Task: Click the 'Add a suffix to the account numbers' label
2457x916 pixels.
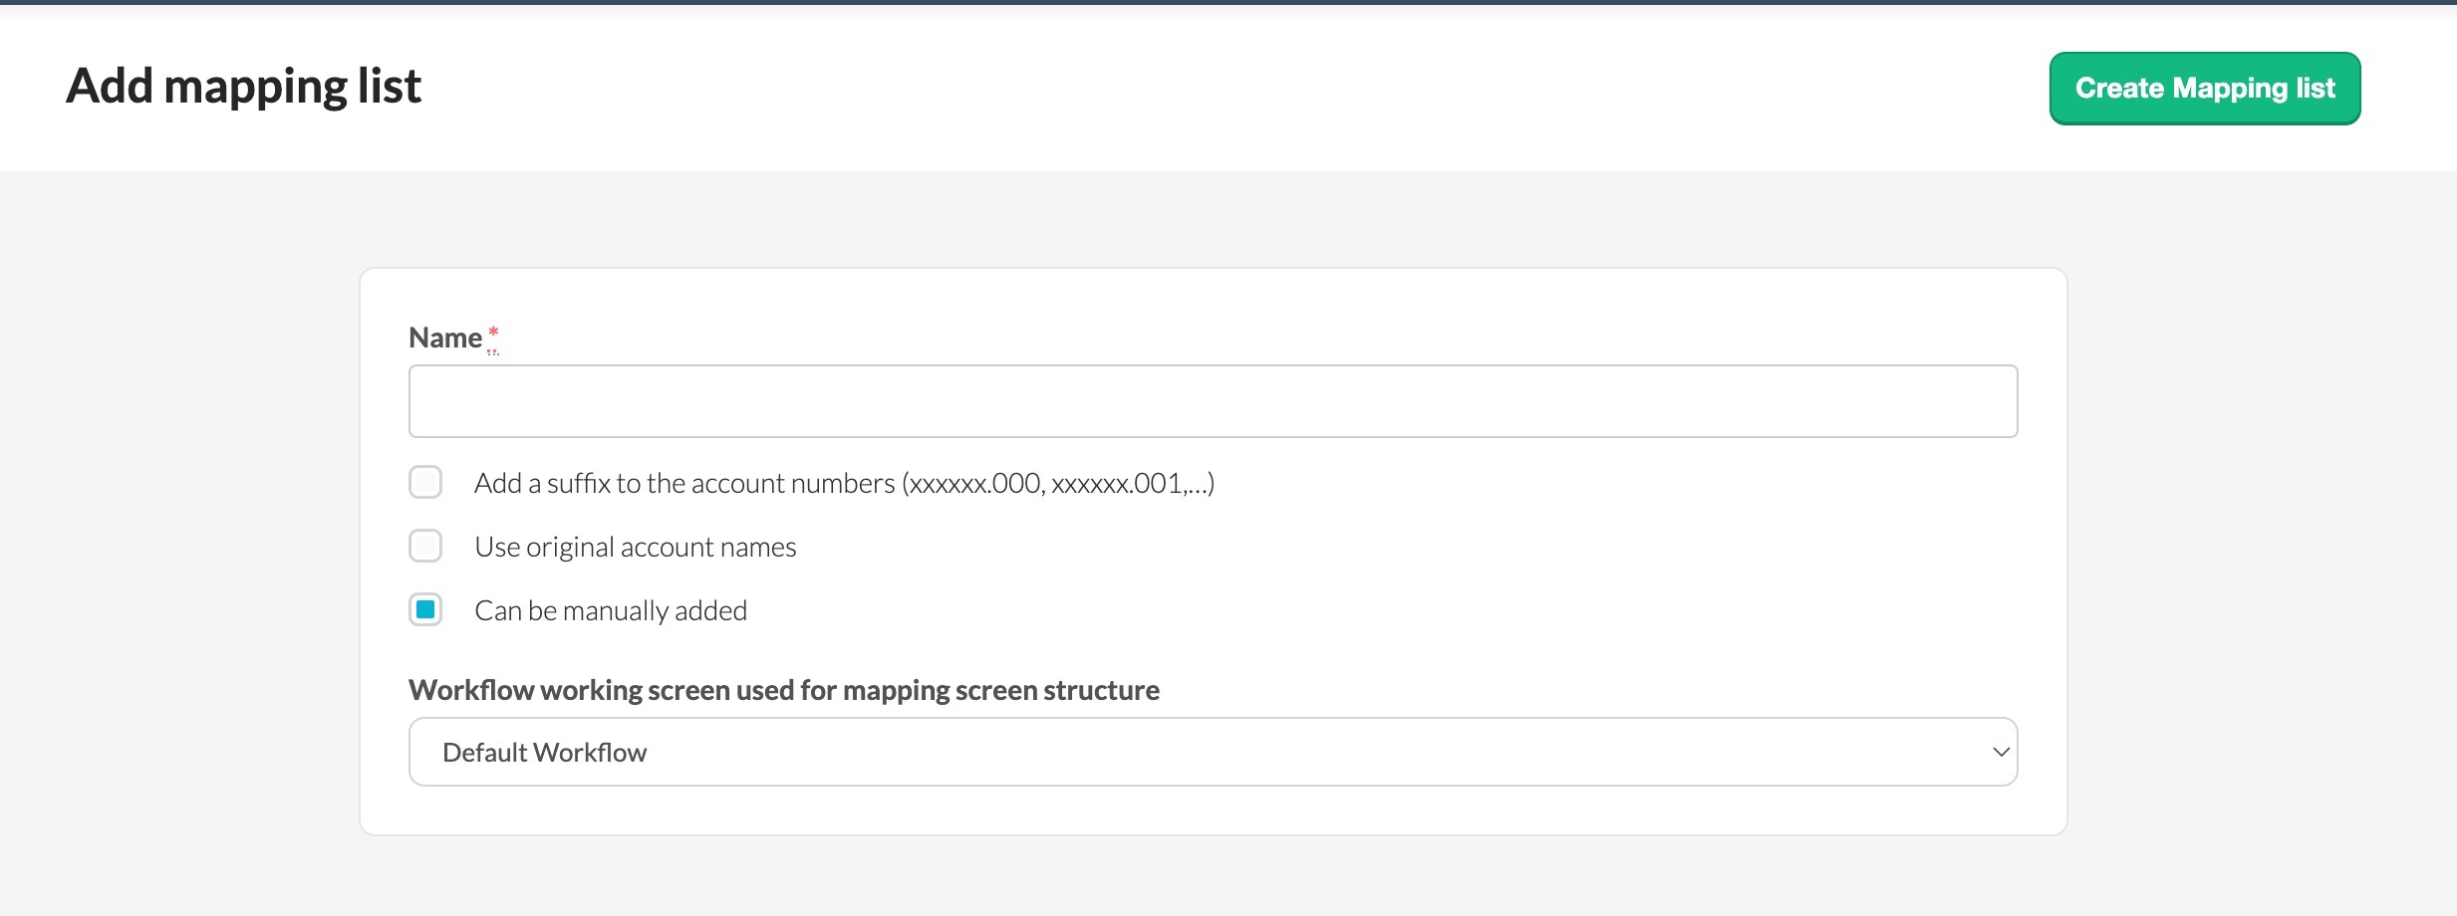Action: click(x=844, y=484)
